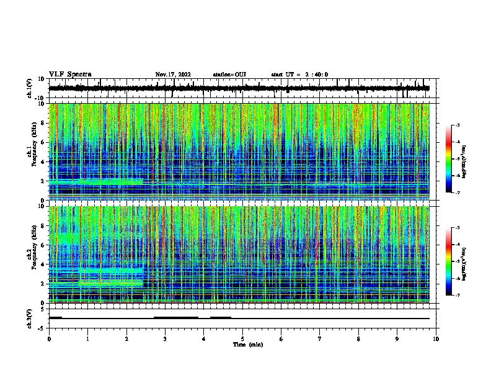Click the "-7" label on the ch.2 color scale
Screen dimensions: 491x380
[x=457, y=295]
